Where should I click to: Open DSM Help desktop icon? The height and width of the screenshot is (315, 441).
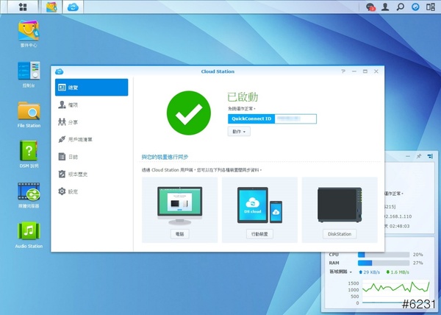click(x=29, y=152)
